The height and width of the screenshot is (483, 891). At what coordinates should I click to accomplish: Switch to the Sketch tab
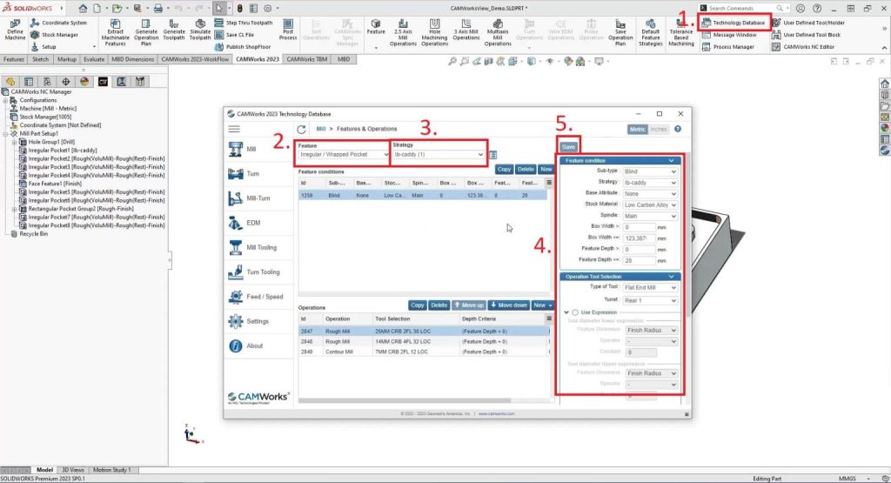pyautogui.click(x=40, y=59)
